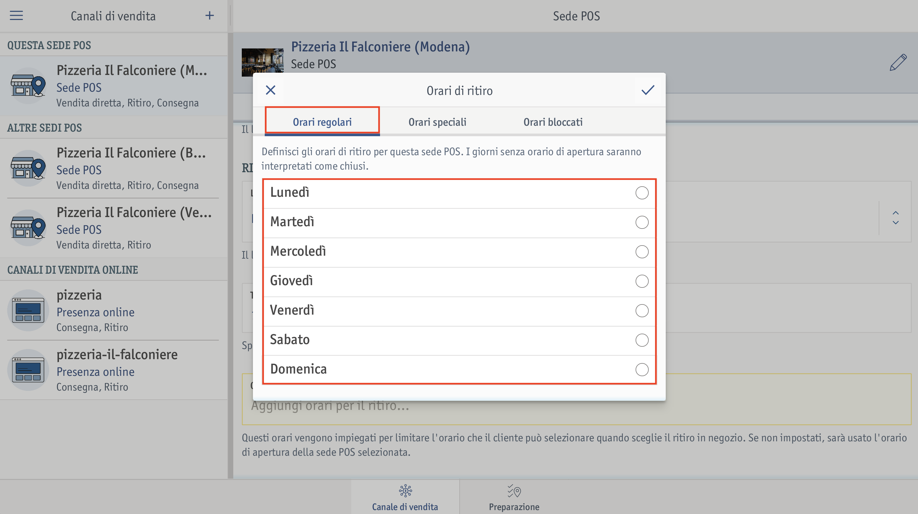Toggle the Venerdì day option
This screenshot has width=918, height=514.
click(642, 311)
